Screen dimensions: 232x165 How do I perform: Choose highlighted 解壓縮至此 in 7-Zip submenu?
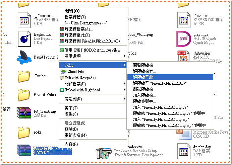point(170,77)
